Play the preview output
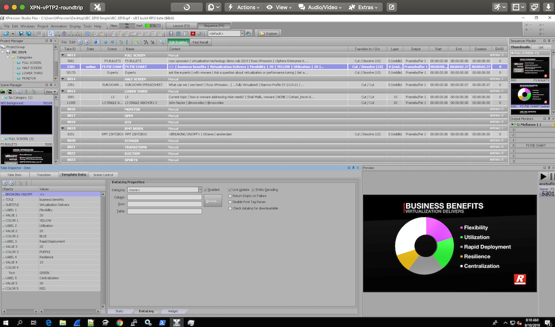This screenshot has width=555, height=327. (543, 176)
